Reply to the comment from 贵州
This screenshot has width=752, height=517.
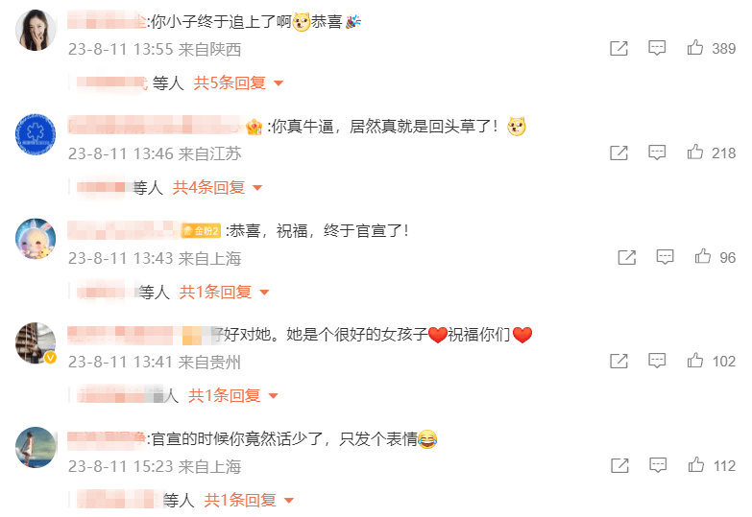point(657,361)
